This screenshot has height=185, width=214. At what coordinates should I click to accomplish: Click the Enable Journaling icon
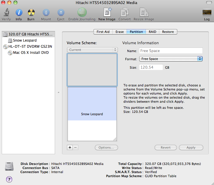(82, 12)
